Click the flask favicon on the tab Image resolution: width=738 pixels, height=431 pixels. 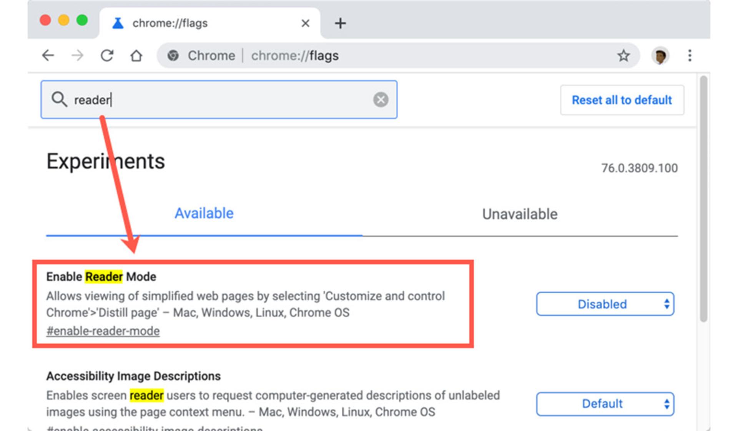(x=118, y=23)
